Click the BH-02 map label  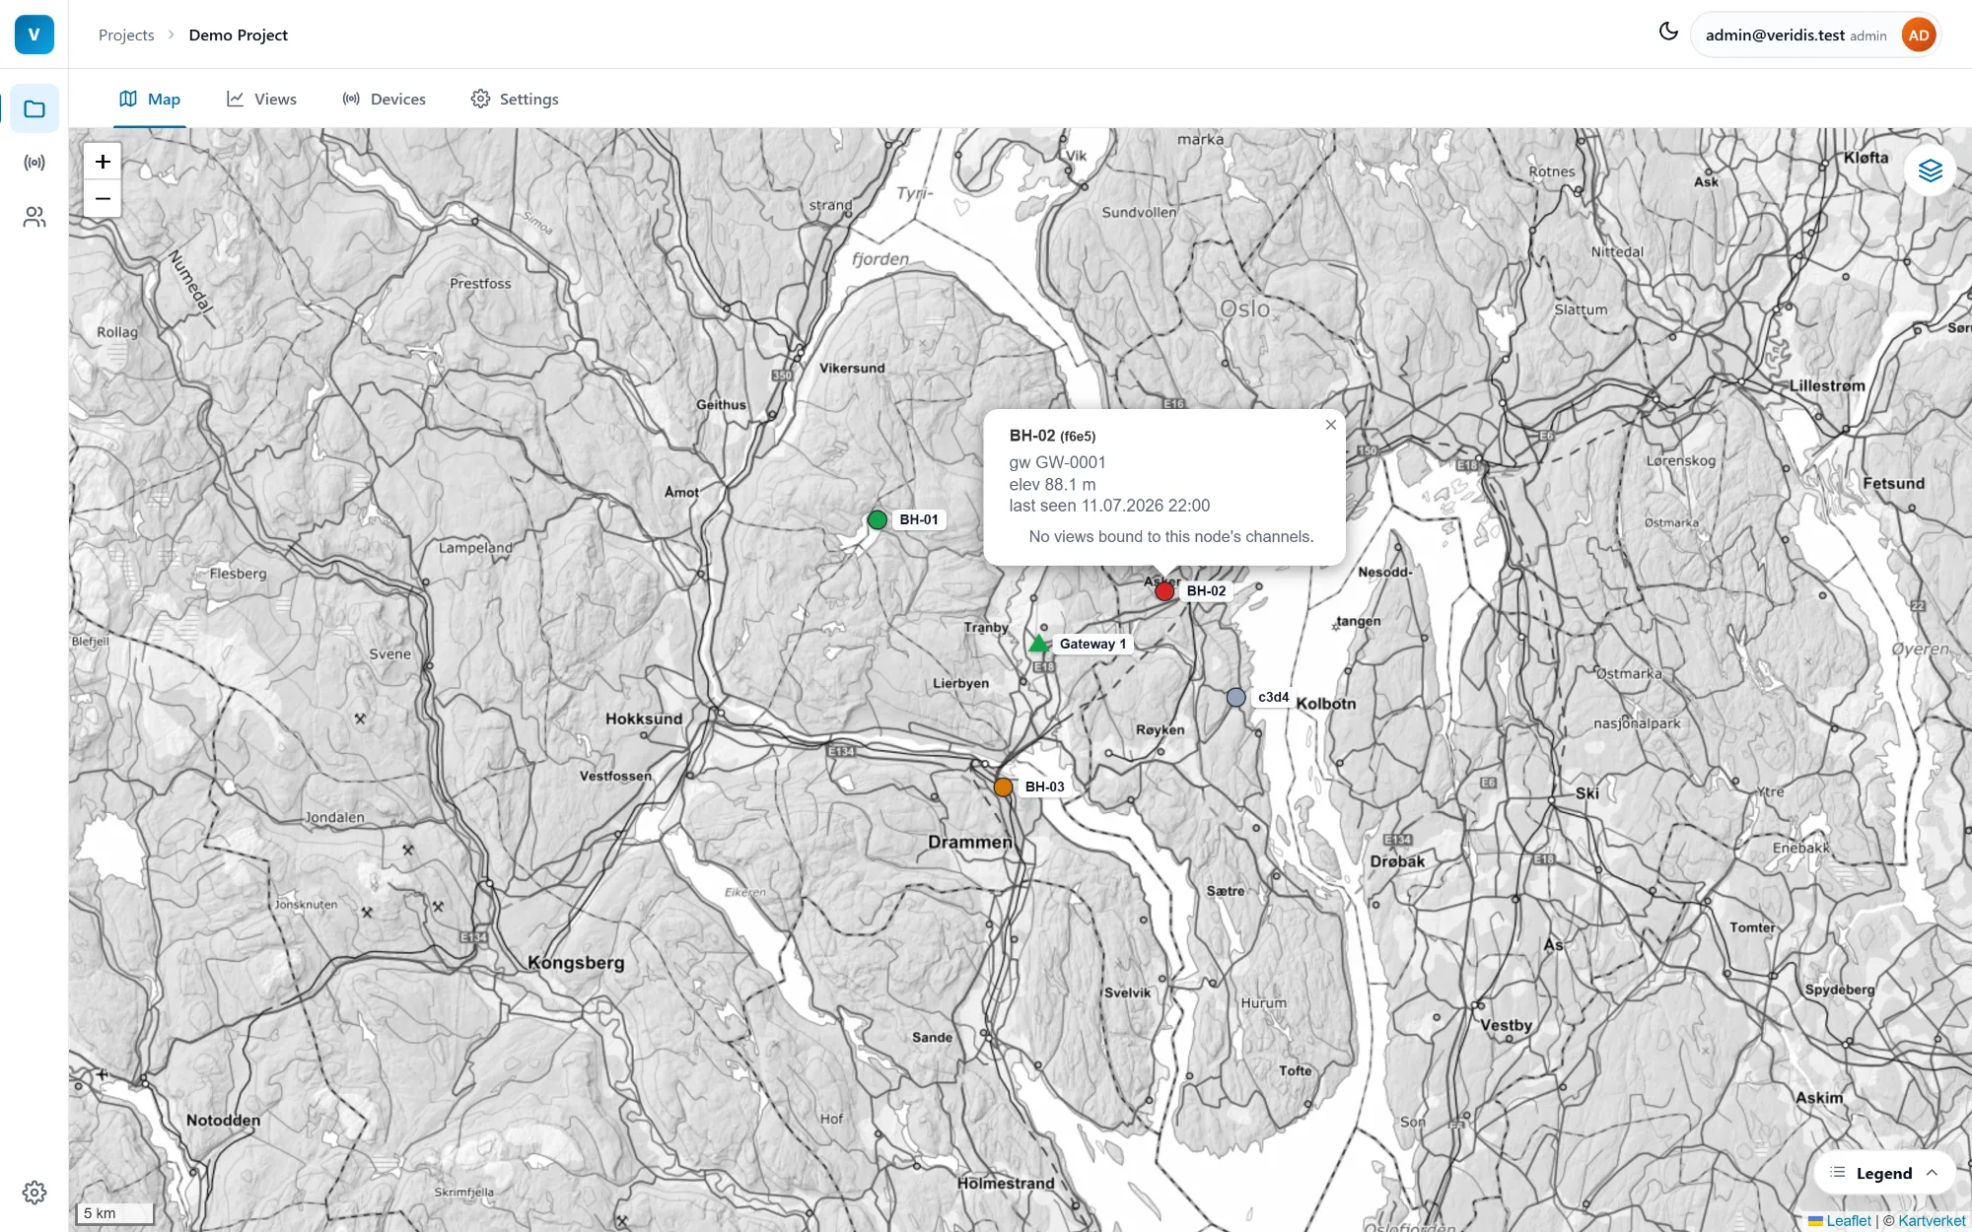click(1206, 590)
